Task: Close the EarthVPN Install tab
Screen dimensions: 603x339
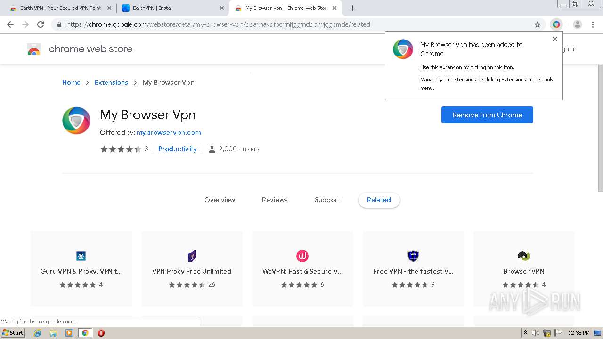Action: 222,8
